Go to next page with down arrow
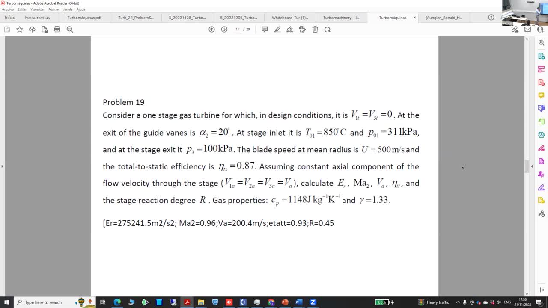Screen dimensions: 548x308 [x=224, y=30]
